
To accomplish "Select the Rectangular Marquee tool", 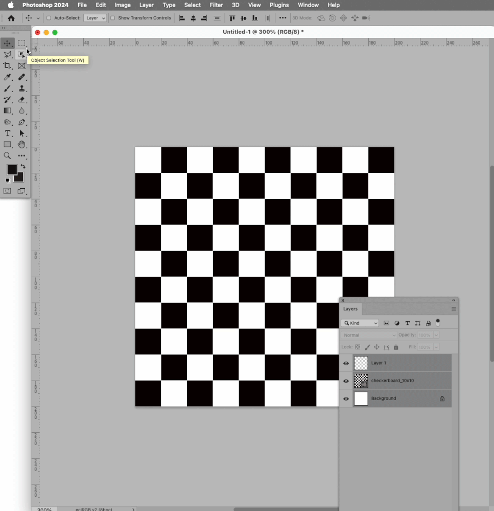I will click(x=21, y=43).
